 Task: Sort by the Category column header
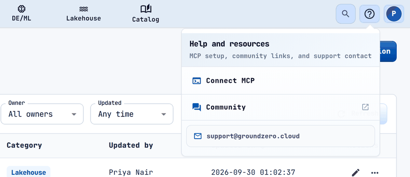click(x=24, y=145)
